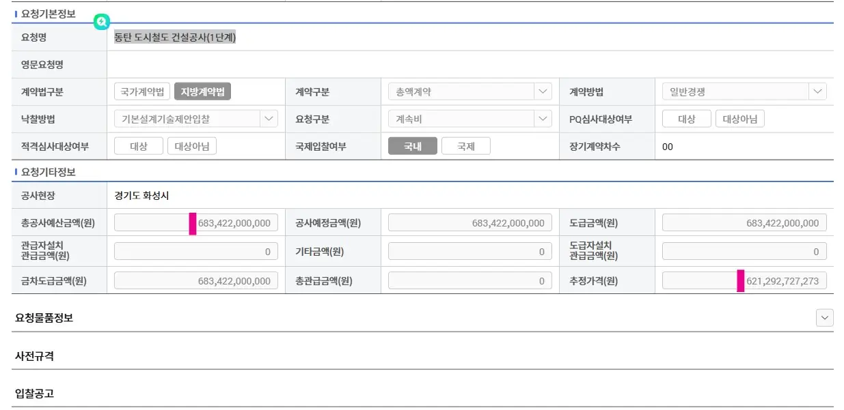
Task: Expand the 요청물품정보 section chevron
Action: click(x=825, y=318)
